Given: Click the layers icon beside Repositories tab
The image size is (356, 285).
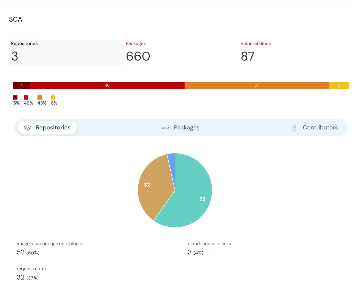Looking at the screenshot, I should (x=27, y=127).
